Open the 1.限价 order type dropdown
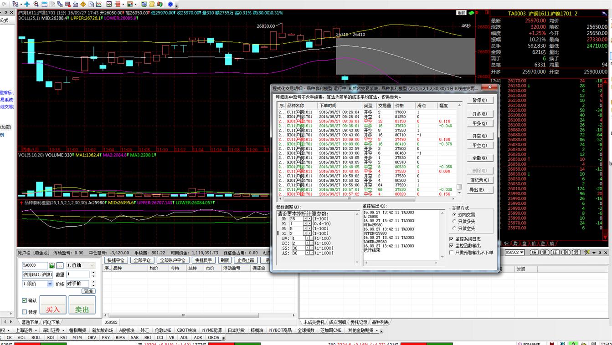Screen dimensions: 612x345 (x=37, y=284)
